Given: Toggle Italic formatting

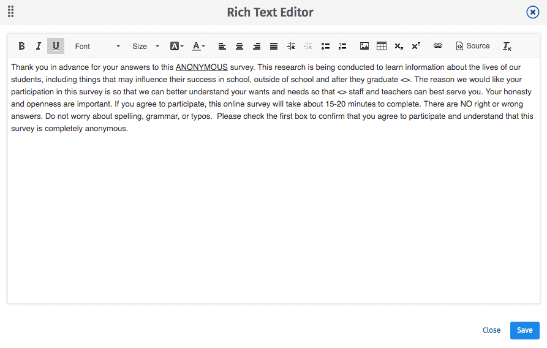Looking at the screenshot, I should [39, 46].
